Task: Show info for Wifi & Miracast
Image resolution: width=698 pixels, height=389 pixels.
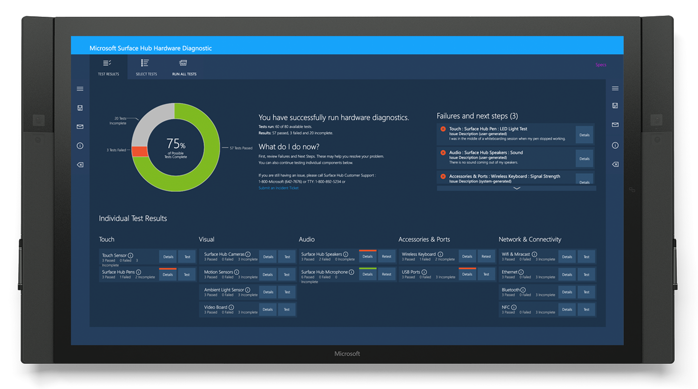Action: click(x=534, y=254)
